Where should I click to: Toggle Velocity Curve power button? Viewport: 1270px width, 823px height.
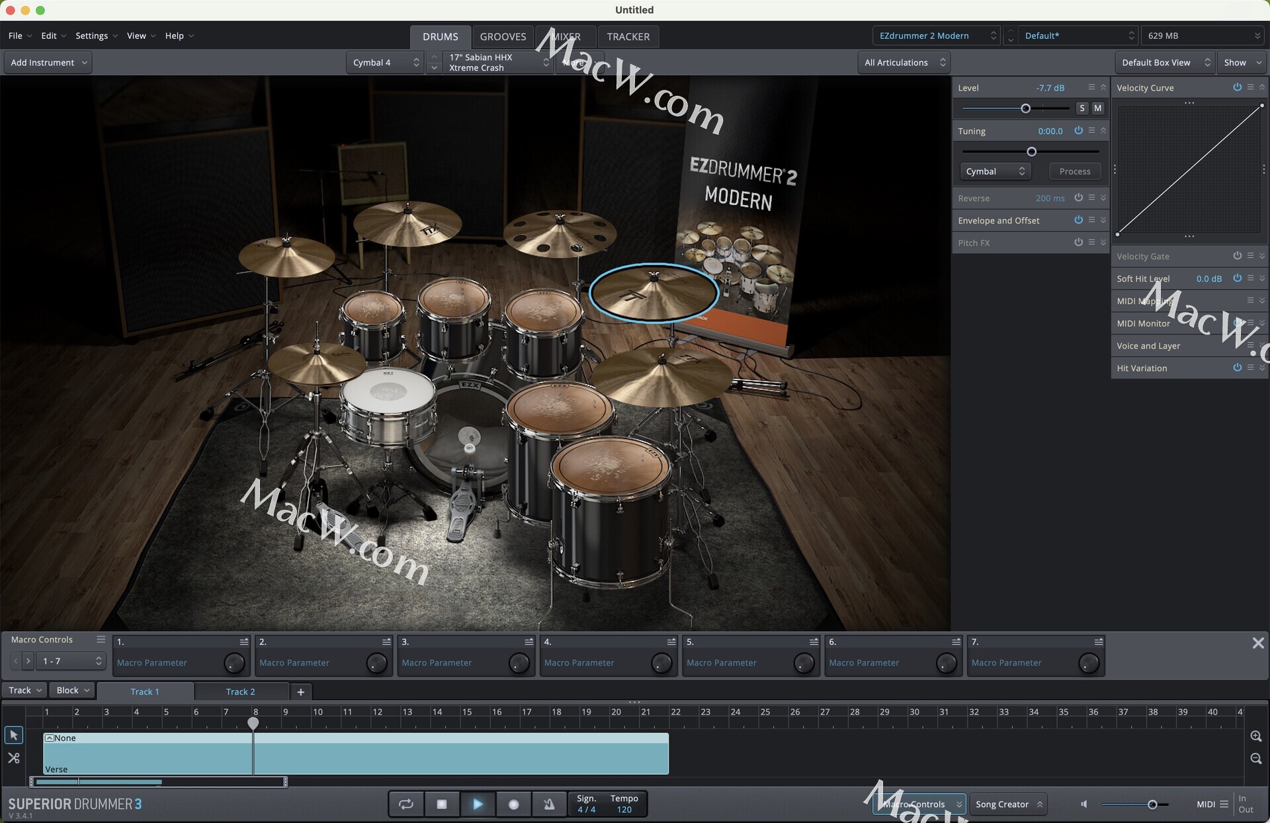pyautogui.click(x=1237, y=87)
